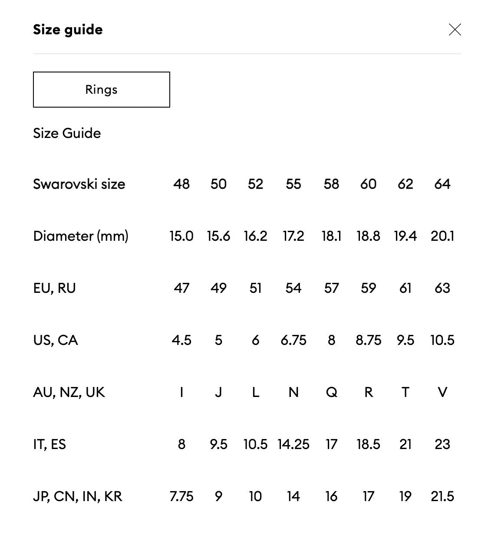Click the EU, RU row label

[x=54, y=288]
